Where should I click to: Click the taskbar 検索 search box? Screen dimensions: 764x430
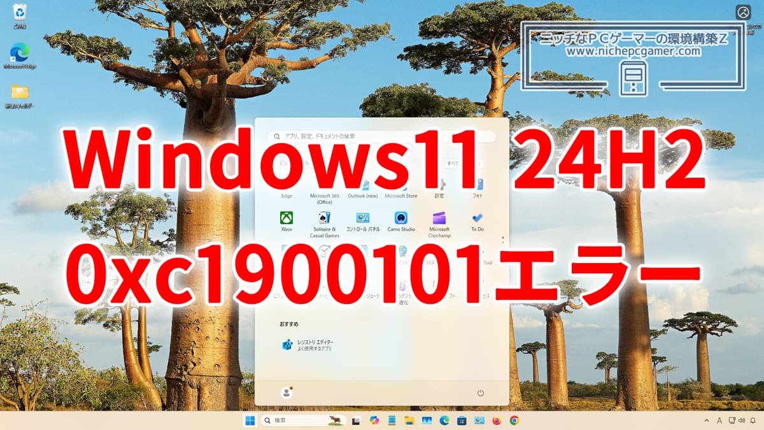[x=303, y=420]
